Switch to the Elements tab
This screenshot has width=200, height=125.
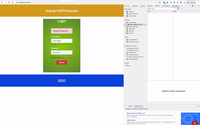(135, 6)
